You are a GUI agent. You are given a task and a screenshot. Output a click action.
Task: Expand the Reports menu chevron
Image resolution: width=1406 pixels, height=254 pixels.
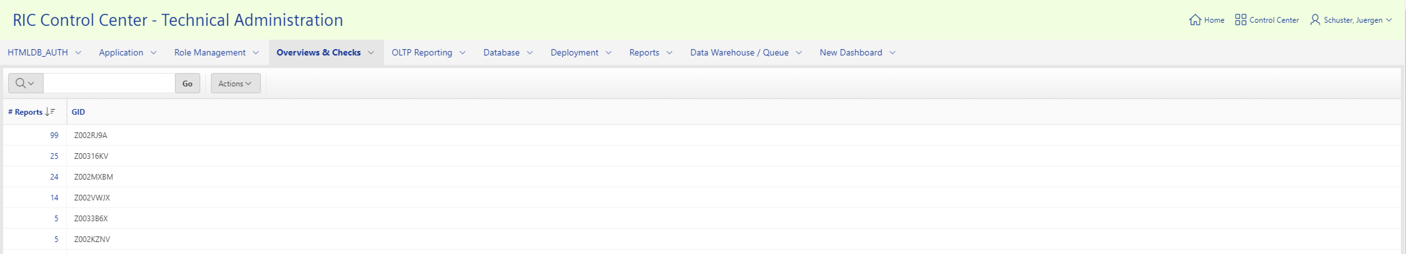point(669,53)
